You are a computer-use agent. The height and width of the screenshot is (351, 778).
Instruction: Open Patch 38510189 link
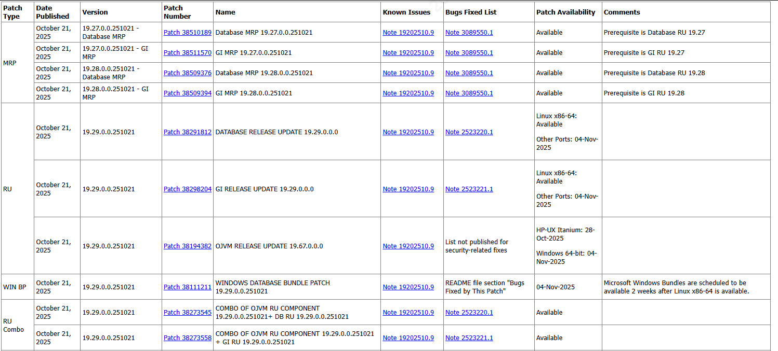[x=188, y=33]
